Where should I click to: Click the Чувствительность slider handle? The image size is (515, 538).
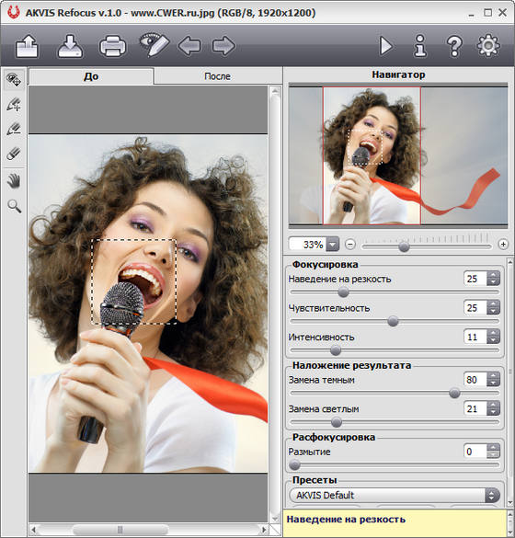(393, 321)
